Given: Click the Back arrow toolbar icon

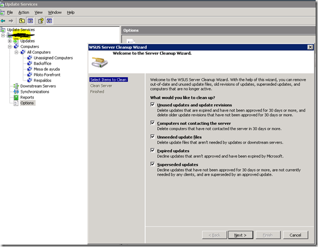Looking at the screenshot, I should [x=3, y=20].
